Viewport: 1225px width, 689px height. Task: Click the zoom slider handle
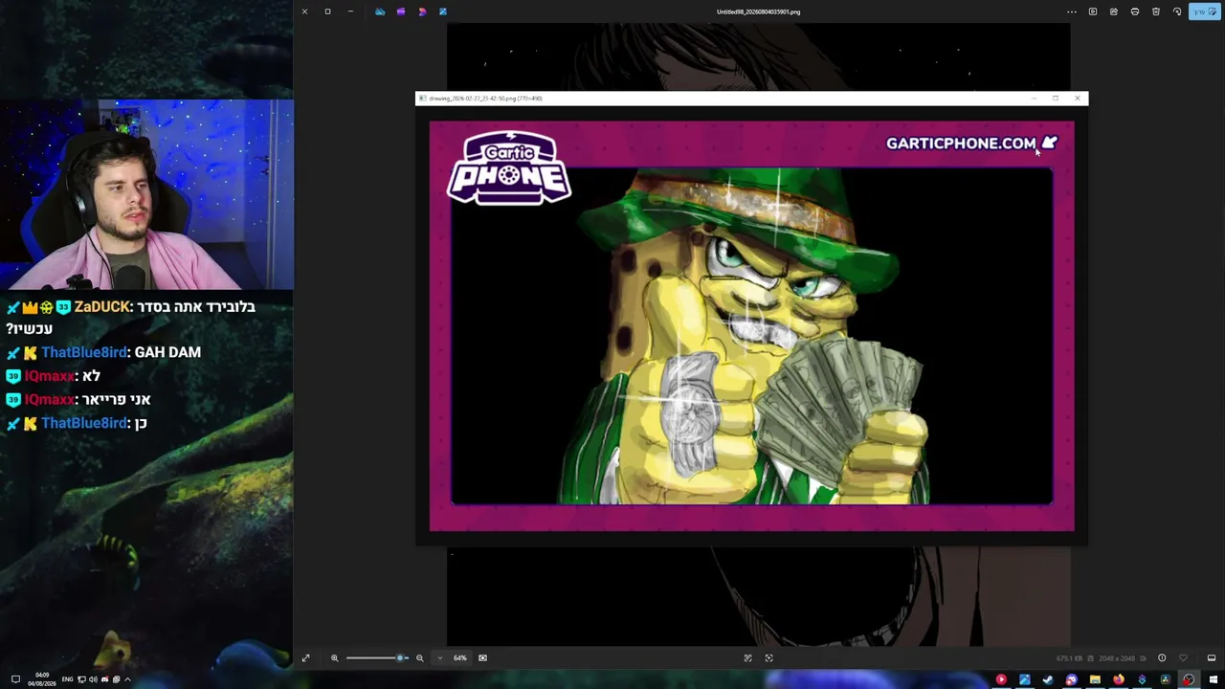[x=400, y=658]
